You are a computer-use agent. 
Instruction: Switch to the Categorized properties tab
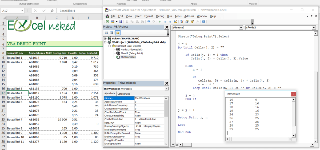pos(124,94)
